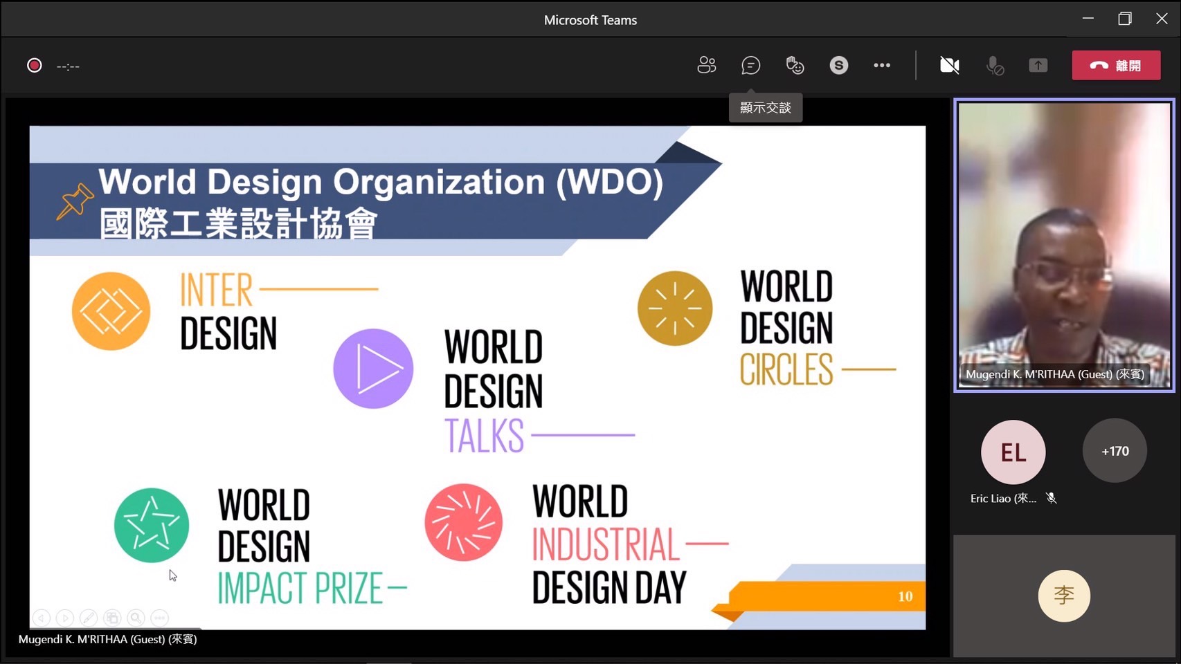The width and height of the screenshot is (1181, 664).
Task: Open the raise hand reactions menu
Action: pos(795,65)
